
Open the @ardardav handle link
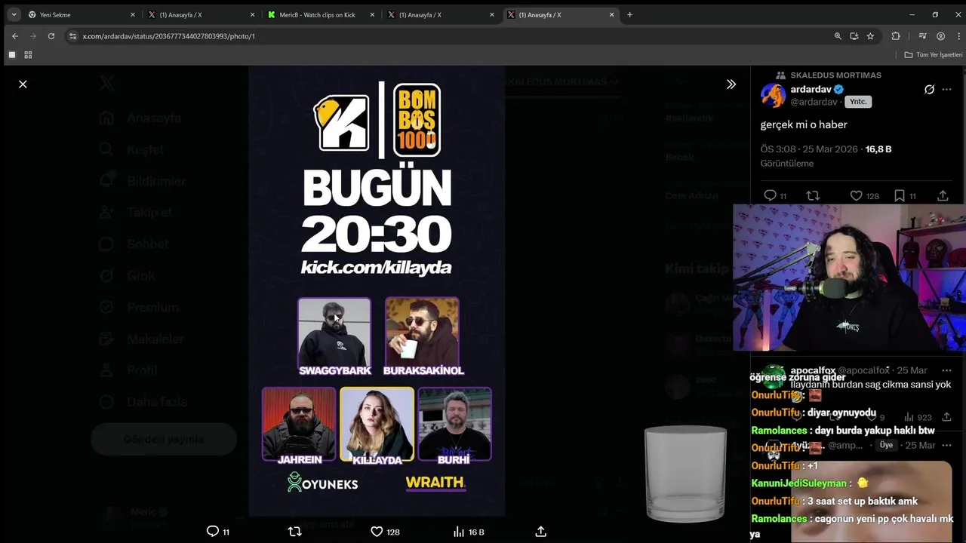814,102
